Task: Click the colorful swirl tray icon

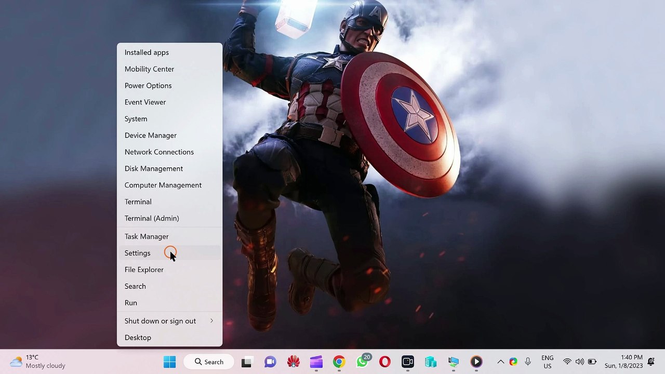Action: [x=513, y=362]
